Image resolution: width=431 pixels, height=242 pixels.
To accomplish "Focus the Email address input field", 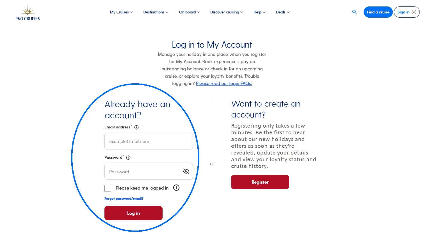I will (149, 141).
